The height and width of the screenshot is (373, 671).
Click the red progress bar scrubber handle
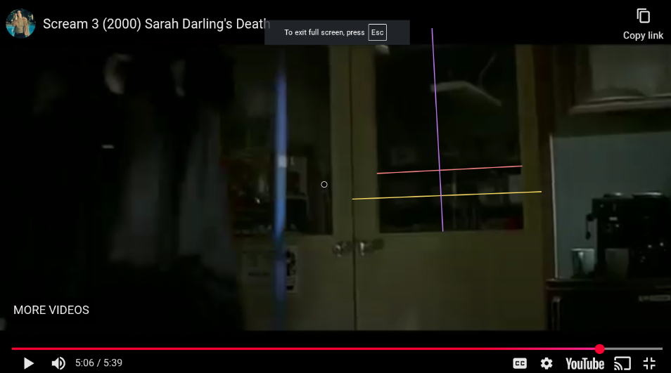point(599,349)
